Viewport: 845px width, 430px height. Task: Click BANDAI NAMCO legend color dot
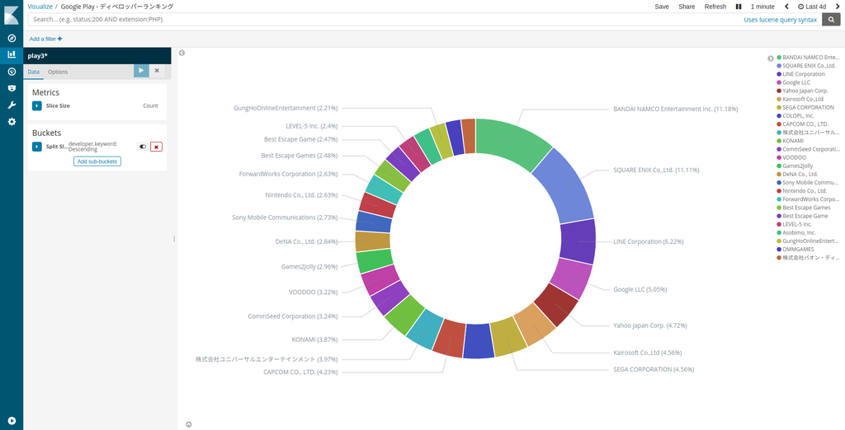pos(779,57)
